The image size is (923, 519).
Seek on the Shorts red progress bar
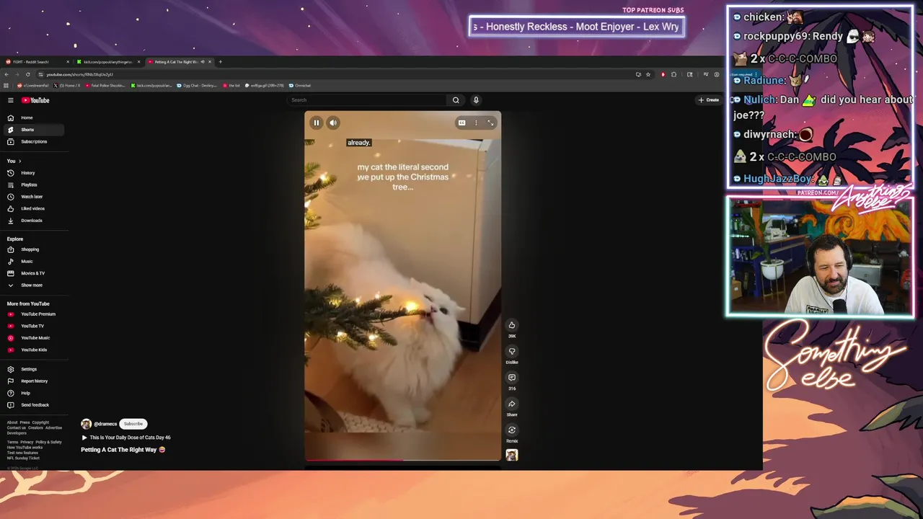pos(402,459)
